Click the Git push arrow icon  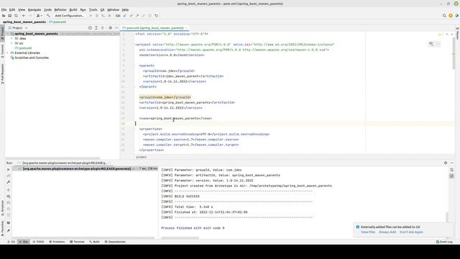137,16
